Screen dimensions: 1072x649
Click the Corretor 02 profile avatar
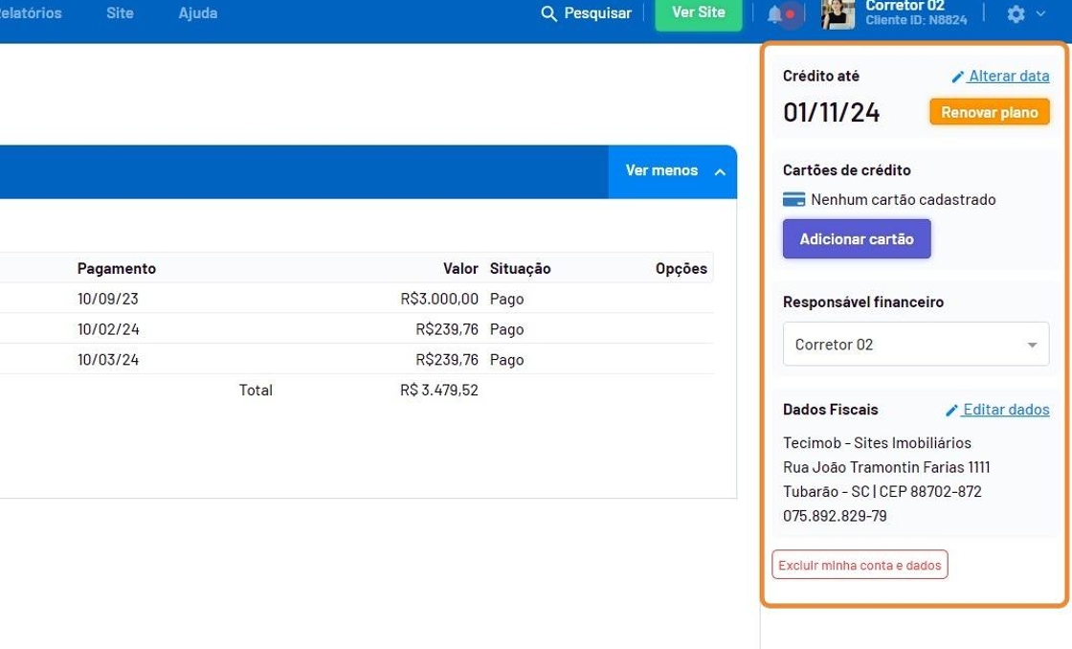click(837, 14)
